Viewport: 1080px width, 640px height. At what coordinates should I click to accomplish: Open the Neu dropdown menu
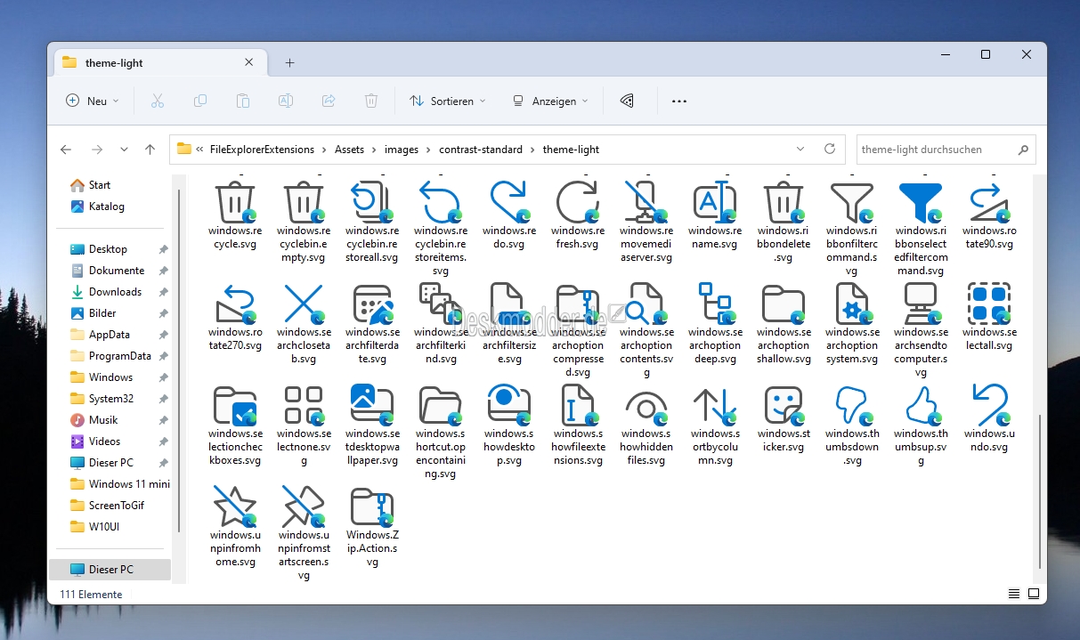pos(92,101)
